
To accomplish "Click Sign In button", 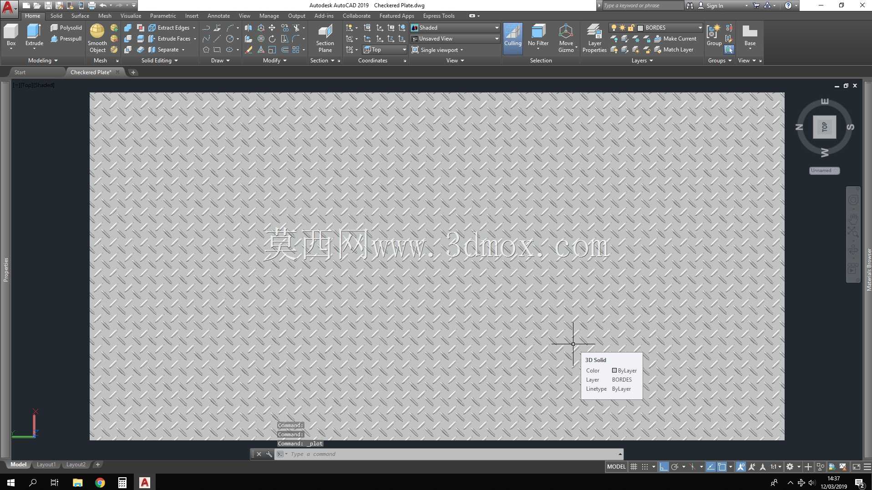I will pos(715,5).
